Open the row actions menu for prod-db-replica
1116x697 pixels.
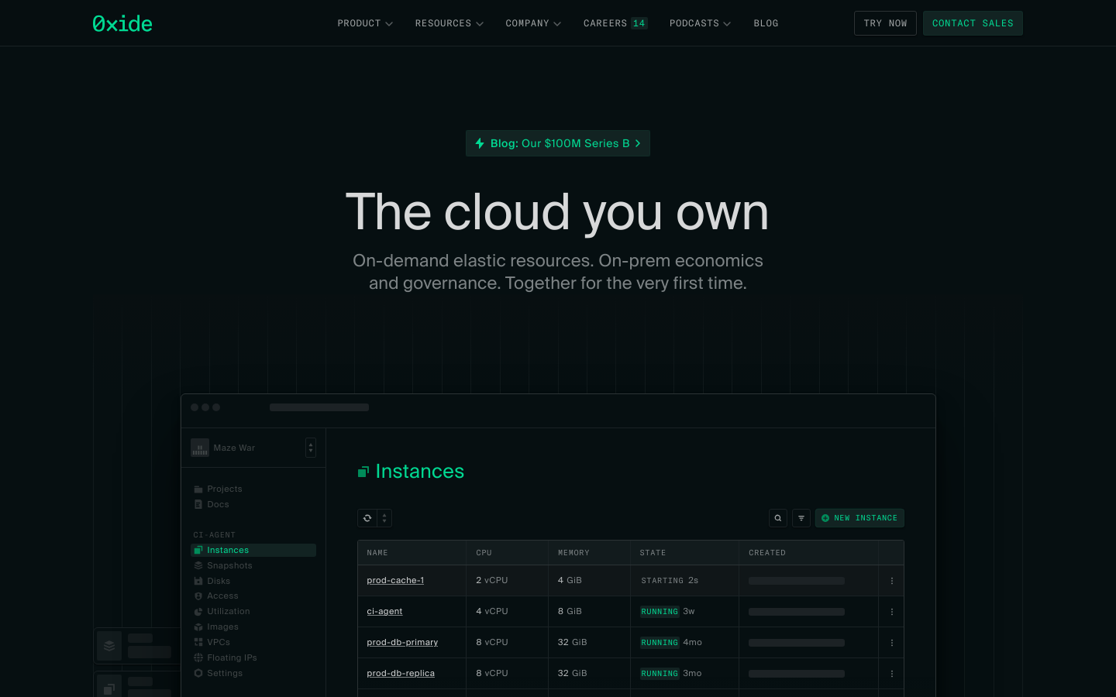pos(891,674)
